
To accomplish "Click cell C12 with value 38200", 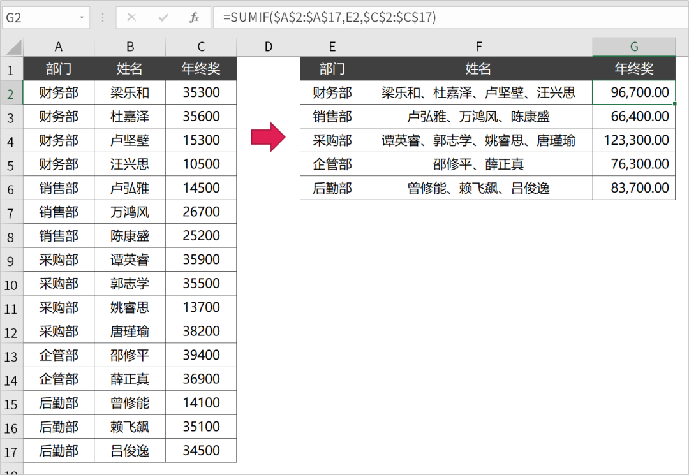I will [x=201, y=332].
